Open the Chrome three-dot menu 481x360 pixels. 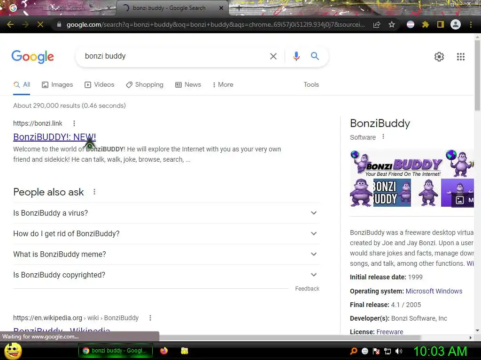[471, 24]
